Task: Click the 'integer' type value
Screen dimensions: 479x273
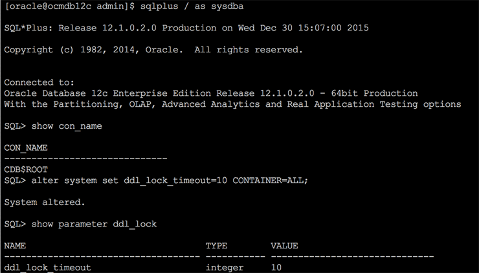Action: [x=225, y=267]
